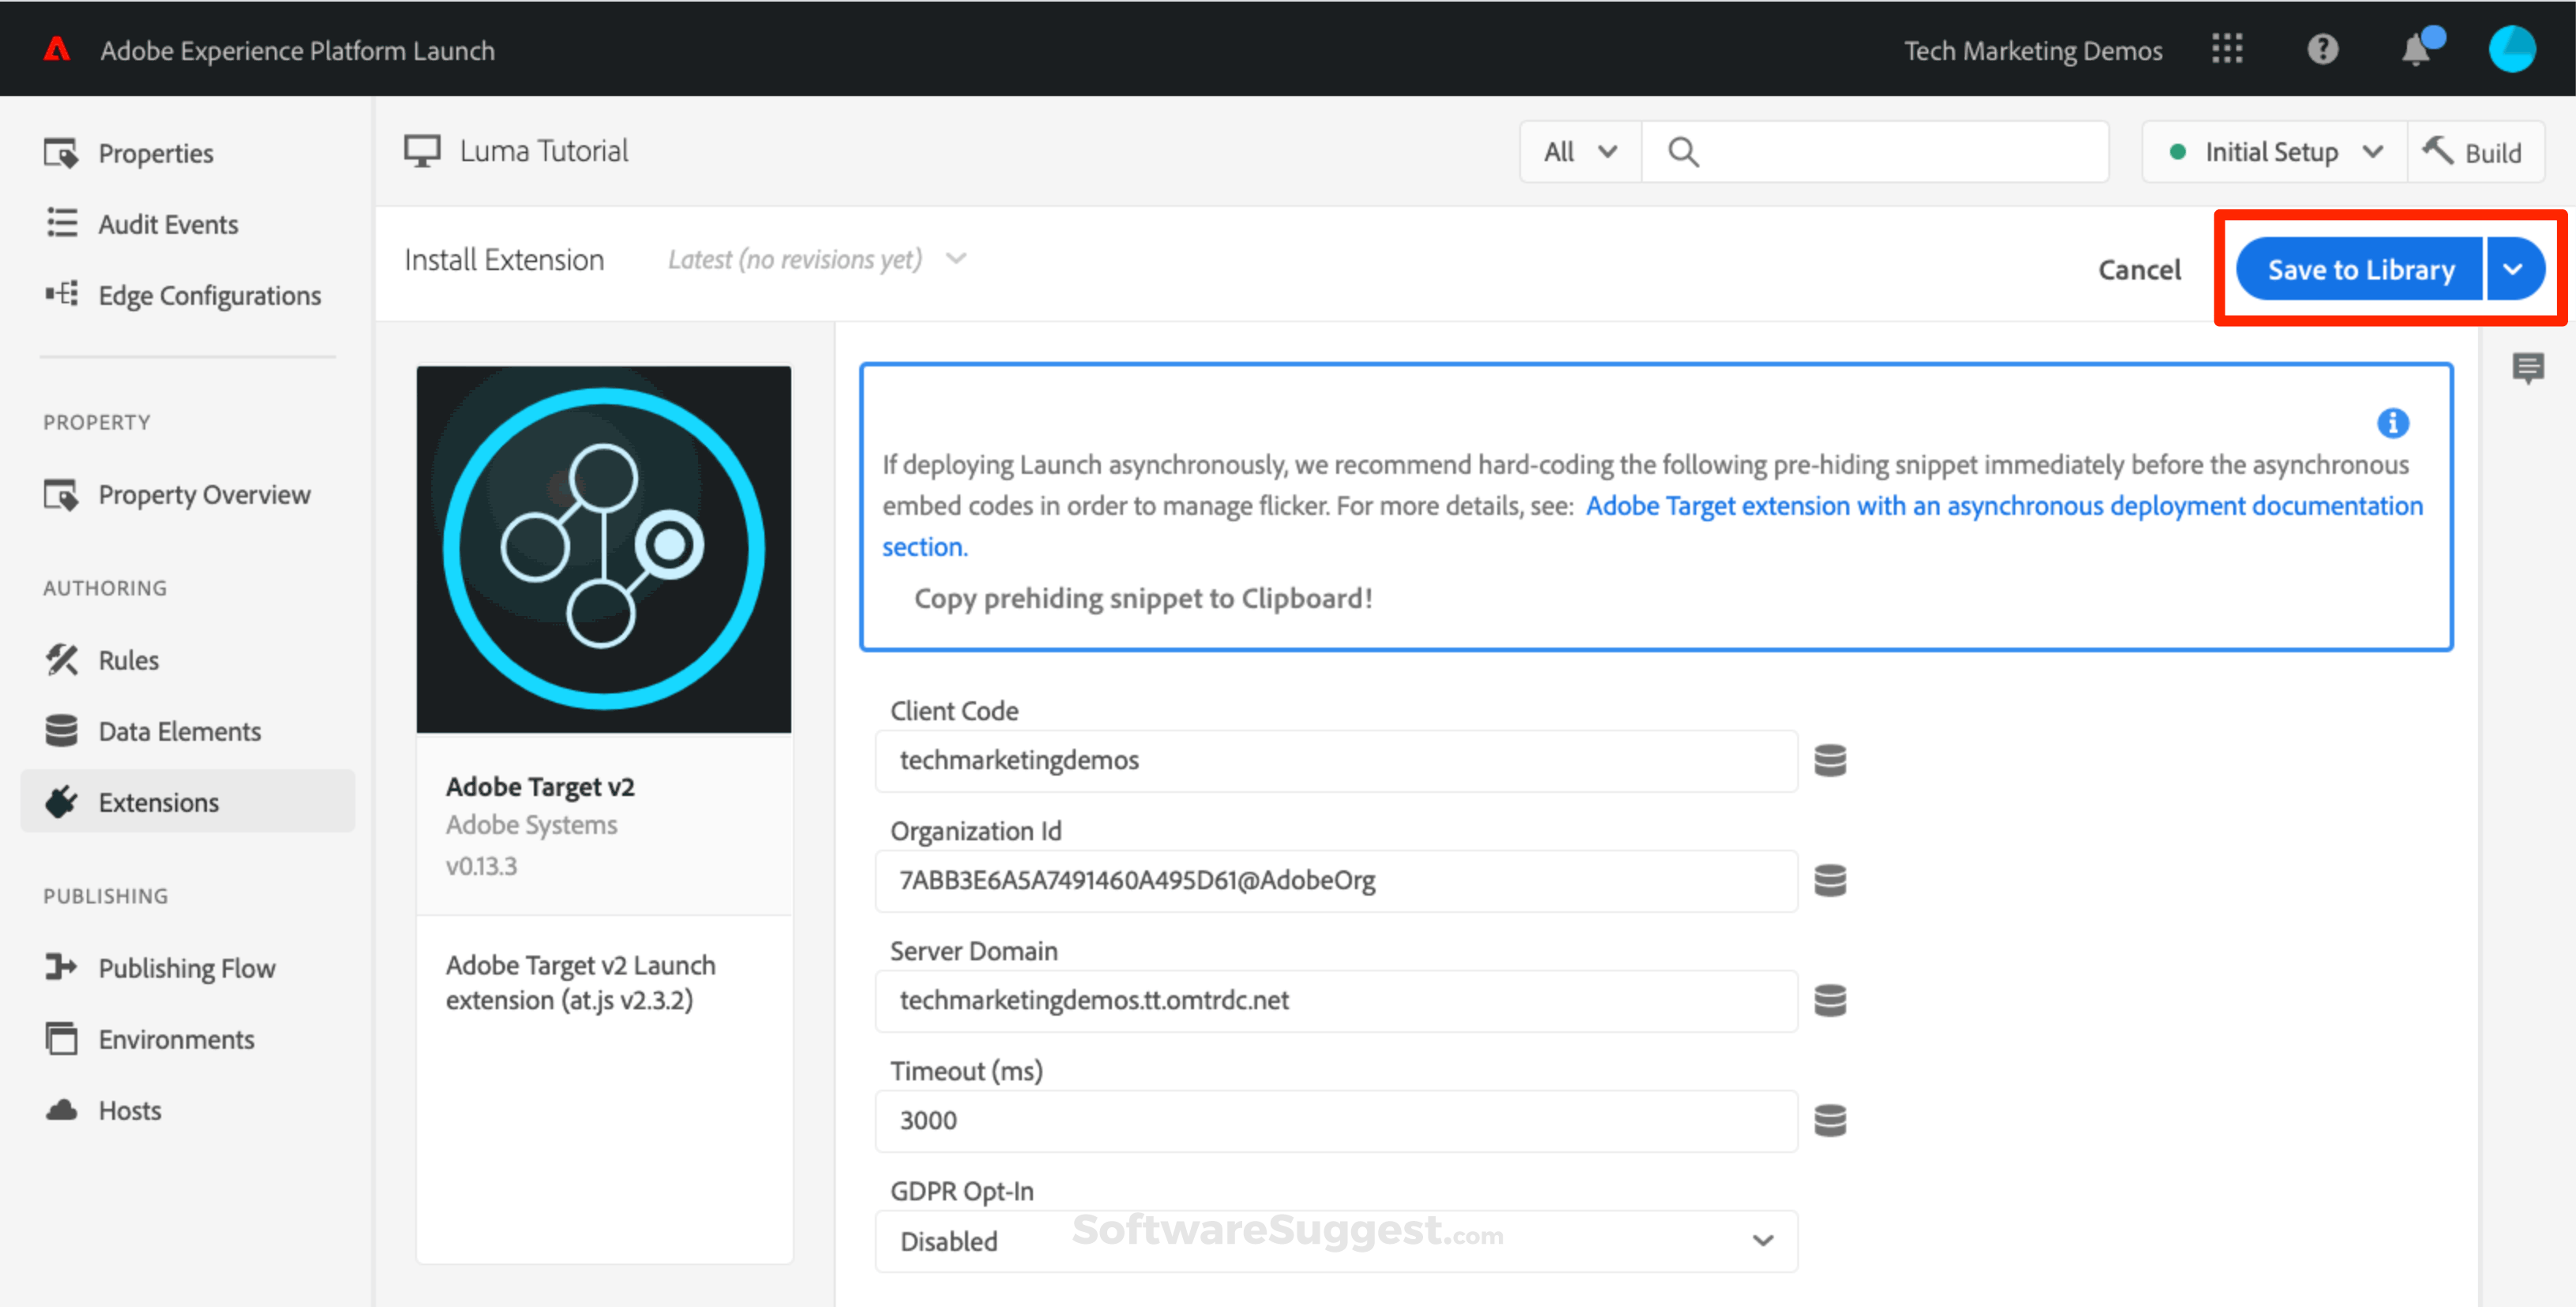Viewport: 2576px width, 1307px height.
Task: Click the Hosts cloud icon
Action: pos(62,1110)
